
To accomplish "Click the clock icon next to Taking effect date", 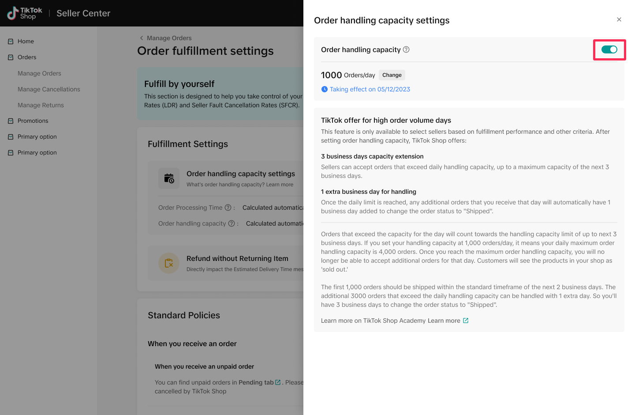I will click(325, 89).
